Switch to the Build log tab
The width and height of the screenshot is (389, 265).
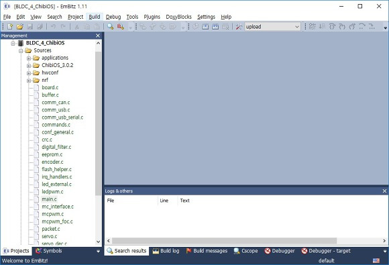click(166, 251)
